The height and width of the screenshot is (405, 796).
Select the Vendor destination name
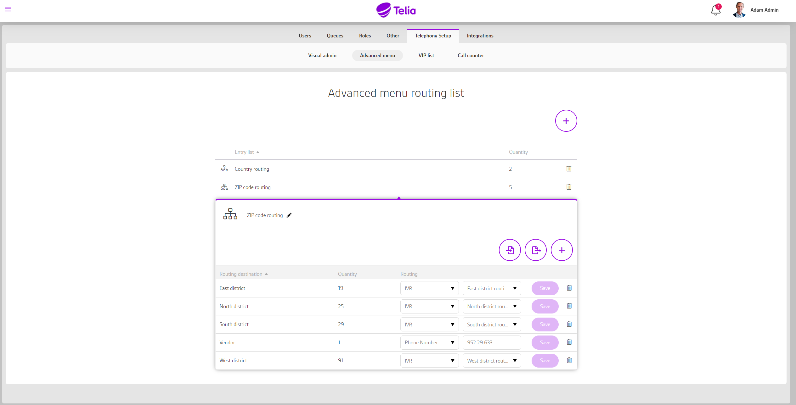tap(227, 342)
